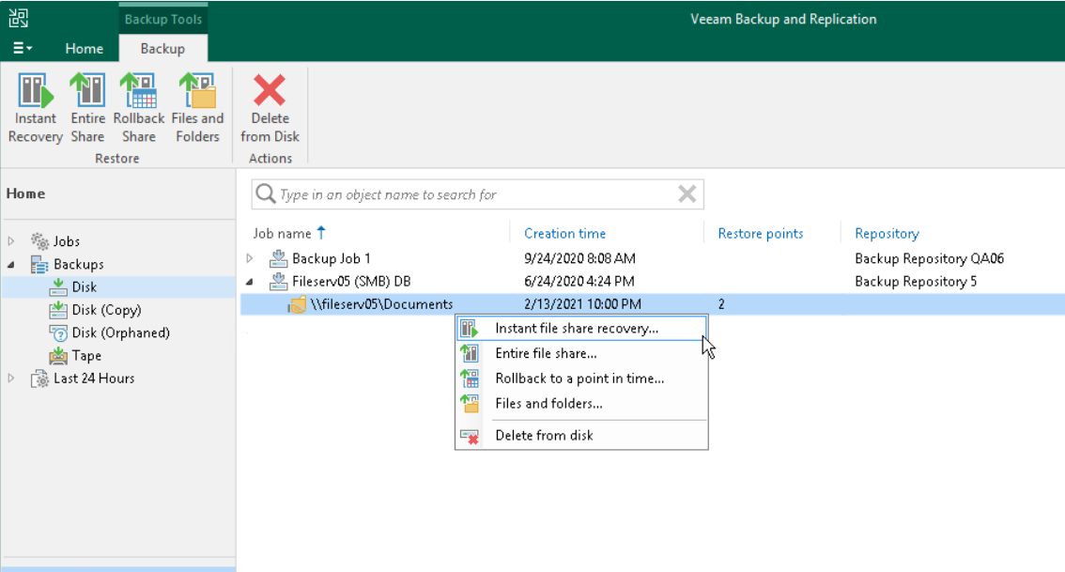This screenshot has height=572, width=1065.
Task: Click the Instant Recovery ribbon icon
Action: point(36,90)
